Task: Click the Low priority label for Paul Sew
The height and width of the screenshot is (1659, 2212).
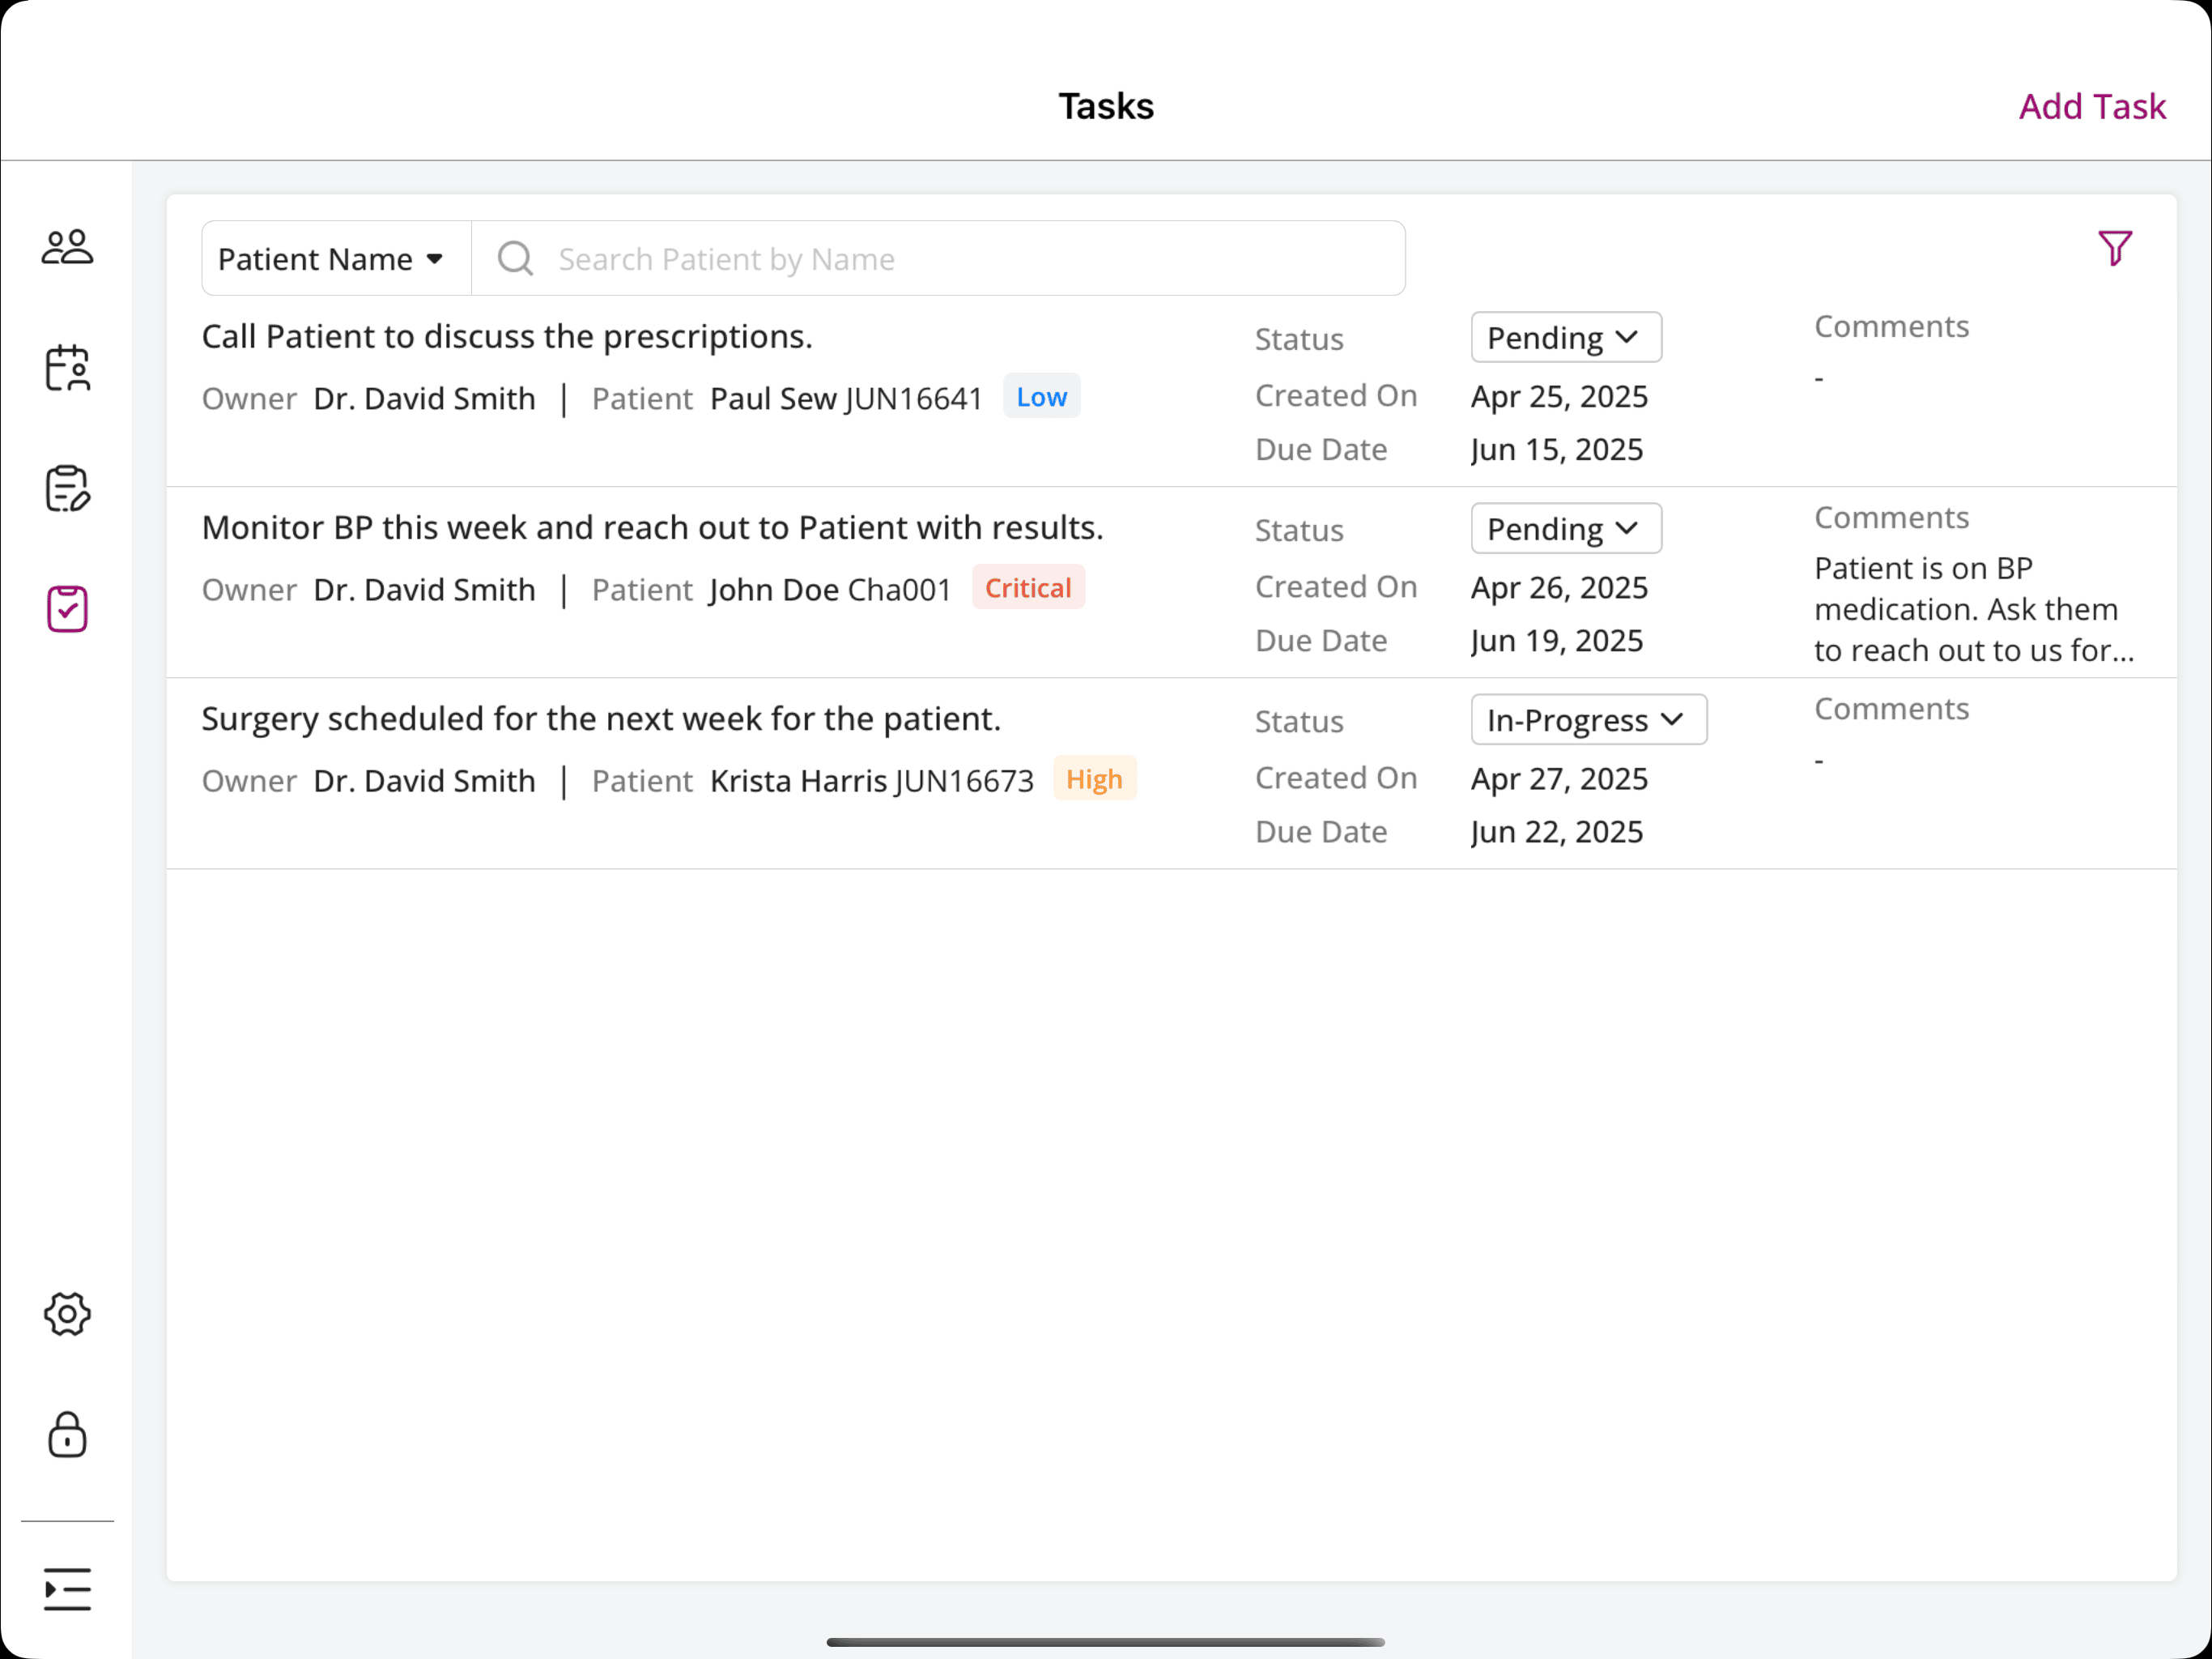Action: [x=1041, y=396]
